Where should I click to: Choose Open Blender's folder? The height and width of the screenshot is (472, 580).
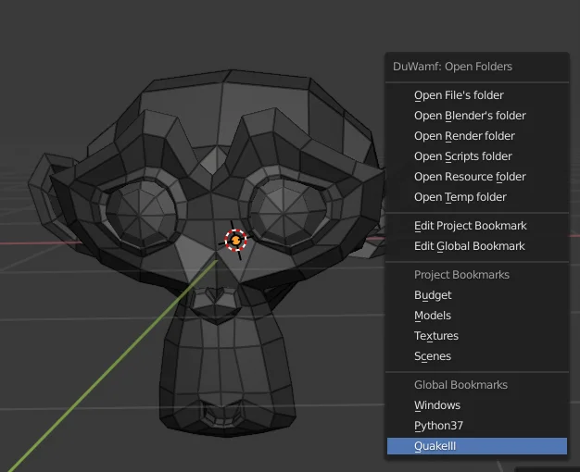pyautogui.click(x=477, y=116)
